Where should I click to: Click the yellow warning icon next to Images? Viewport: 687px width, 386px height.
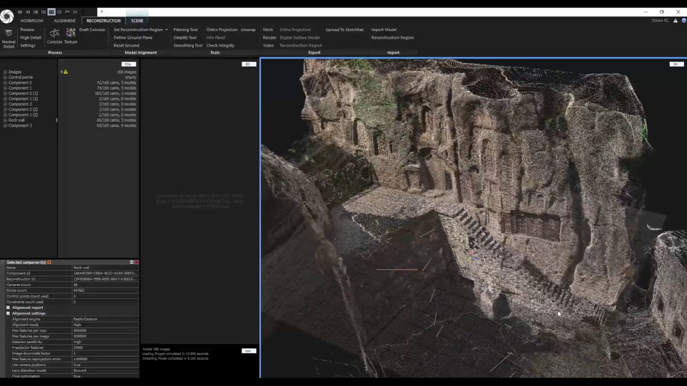[65, 72]
